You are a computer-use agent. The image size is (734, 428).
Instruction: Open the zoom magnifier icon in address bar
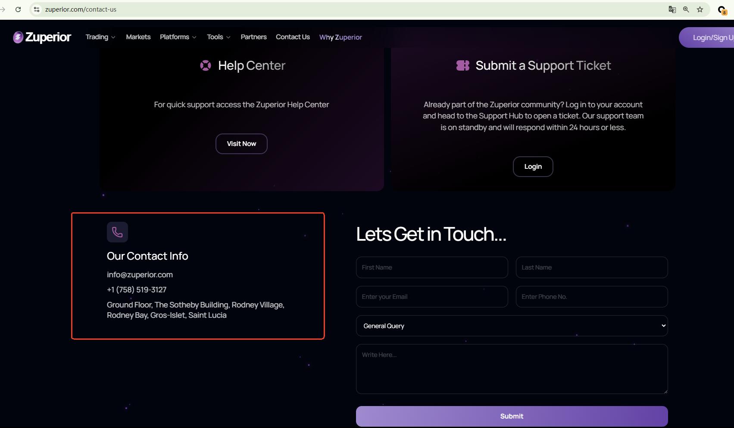tap(686, 9)
